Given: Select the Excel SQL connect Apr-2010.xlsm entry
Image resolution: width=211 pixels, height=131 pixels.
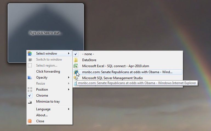Looking at the screenshot, I should click(x=115, y=66).
